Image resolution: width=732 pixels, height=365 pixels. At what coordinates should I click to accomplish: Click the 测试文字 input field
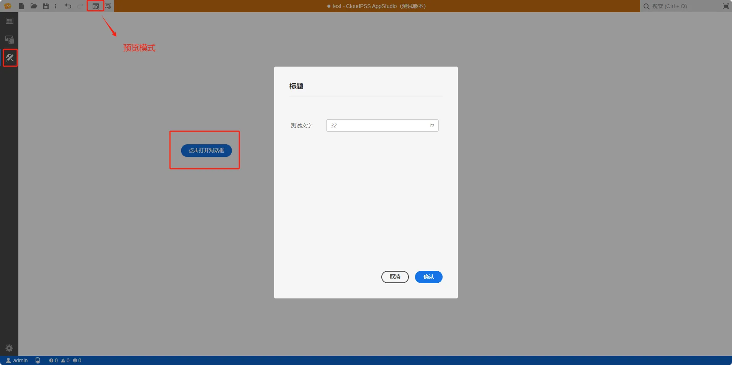tap(382, 125)
